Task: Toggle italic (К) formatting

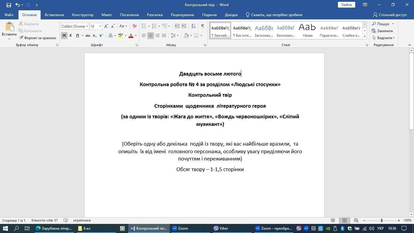Action: (x=71, y=35)
